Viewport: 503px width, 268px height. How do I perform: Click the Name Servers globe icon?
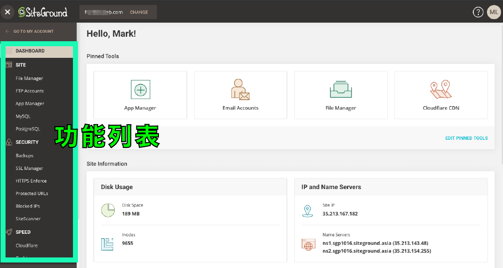point(308,244)
